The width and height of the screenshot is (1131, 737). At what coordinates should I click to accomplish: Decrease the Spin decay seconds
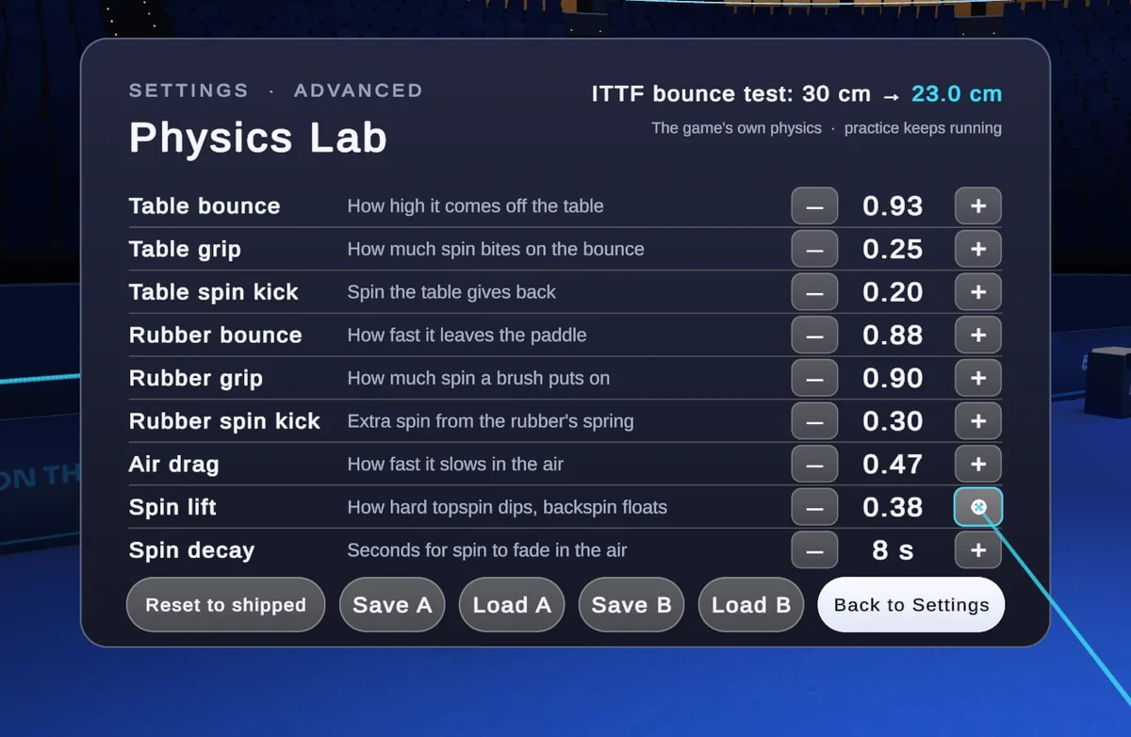[x=814, y=550]
